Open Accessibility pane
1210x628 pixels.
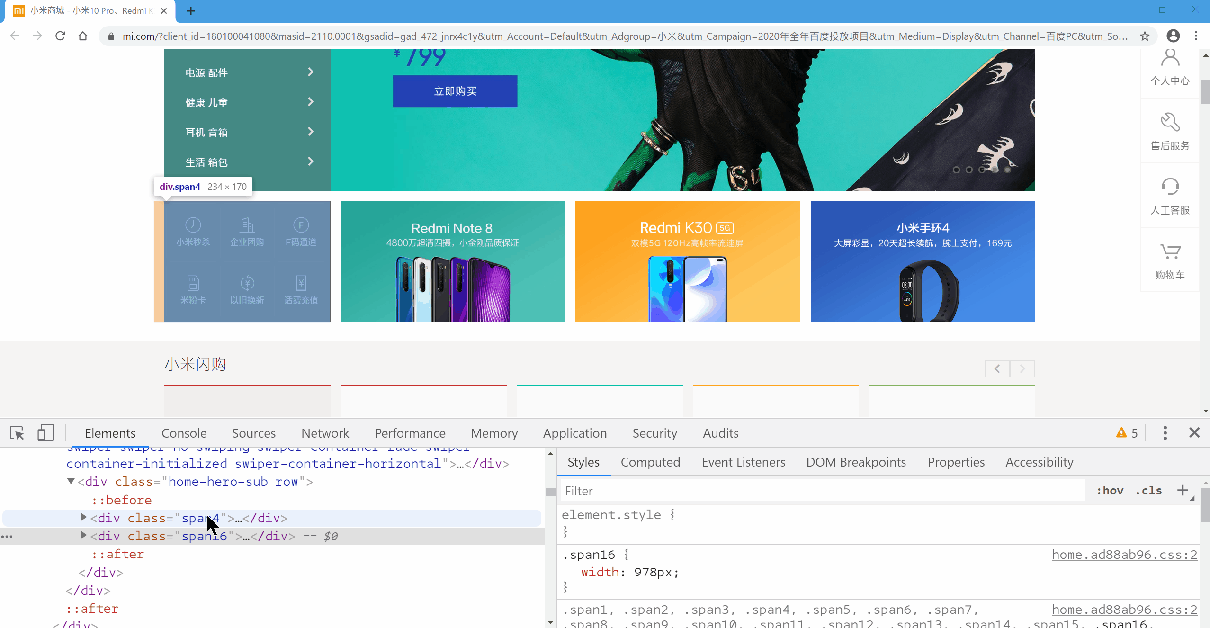click(1040, 462)
